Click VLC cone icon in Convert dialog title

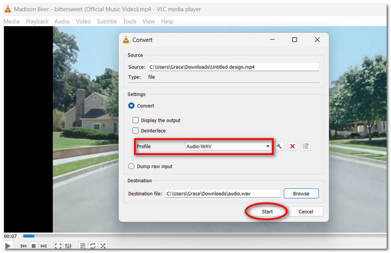(x=126, y=40)
